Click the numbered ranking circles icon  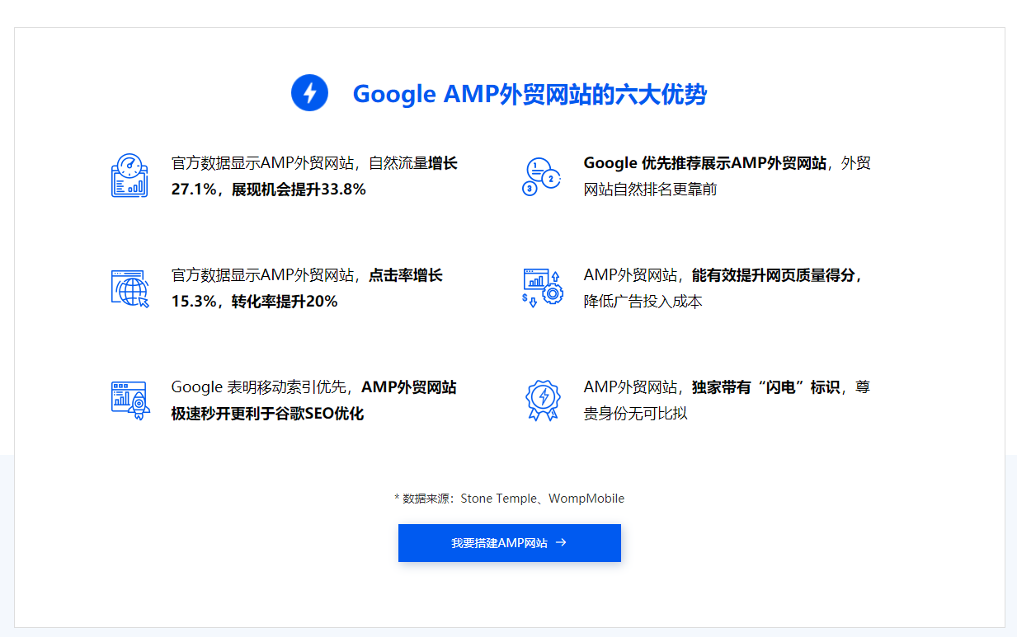(x=542, y=175)
